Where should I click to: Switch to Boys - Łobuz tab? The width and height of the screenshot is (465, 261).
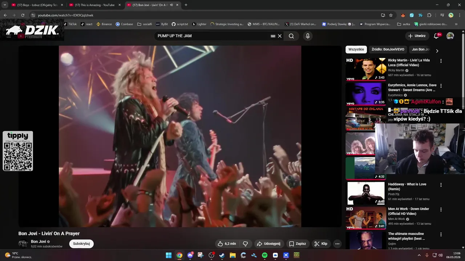[37, 5]
